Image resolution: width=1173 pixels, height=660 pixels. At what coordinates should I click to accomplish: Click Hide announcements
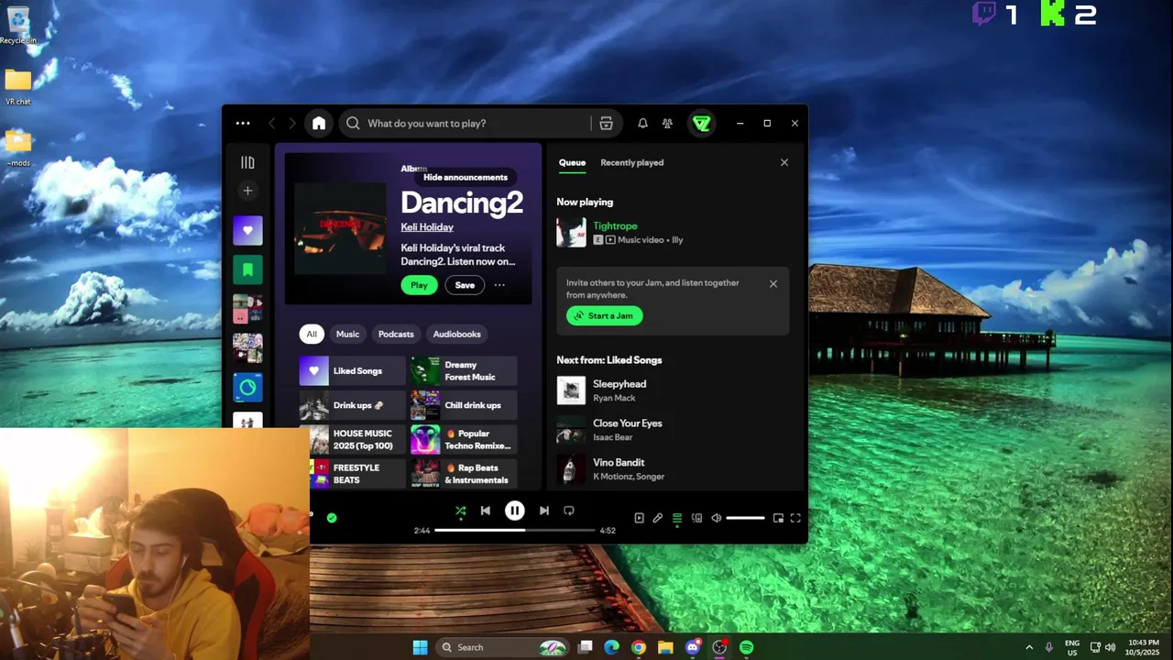click(466, 177)
